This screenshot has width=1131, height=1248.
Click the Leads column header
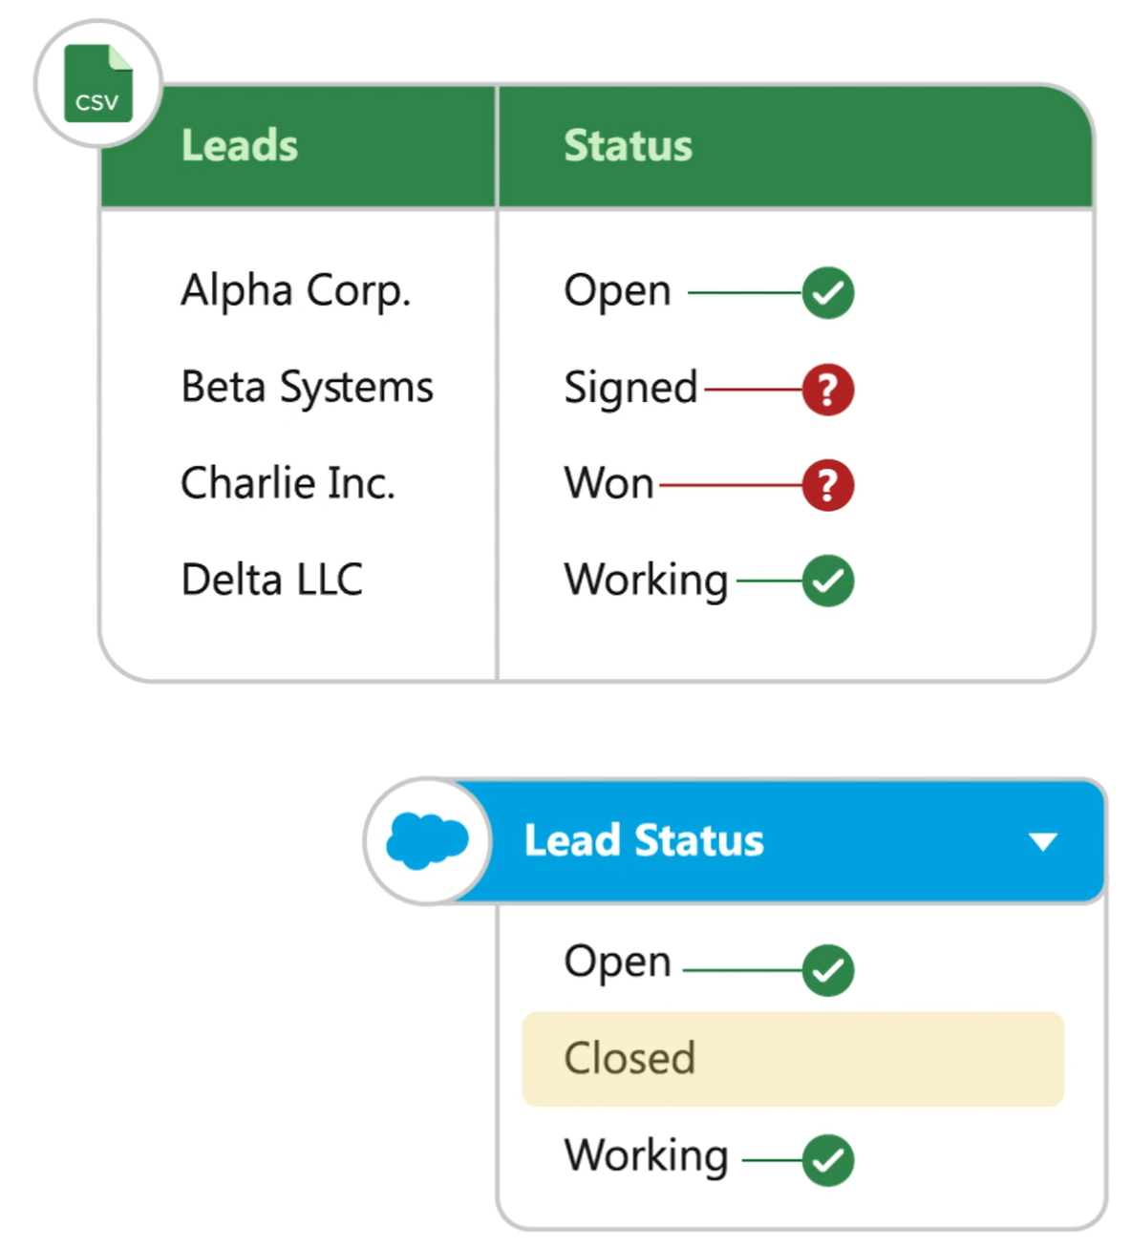pos(240,146)
